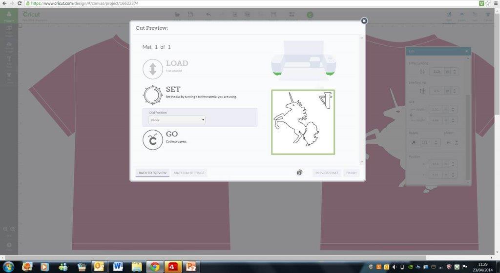500x273 pixels.
Task: Switch to the Layers tab at top right
Action: pyautogui.click(x=462, y=16)
